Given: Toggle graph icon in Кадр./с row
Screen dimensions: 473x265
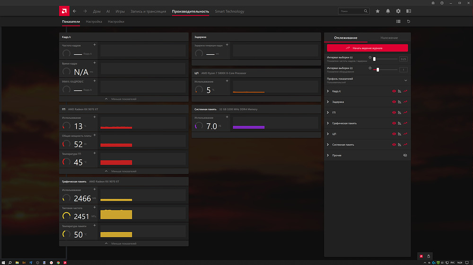Looking at the screenshot, I should pyautogui.click(x=400, y=91).
